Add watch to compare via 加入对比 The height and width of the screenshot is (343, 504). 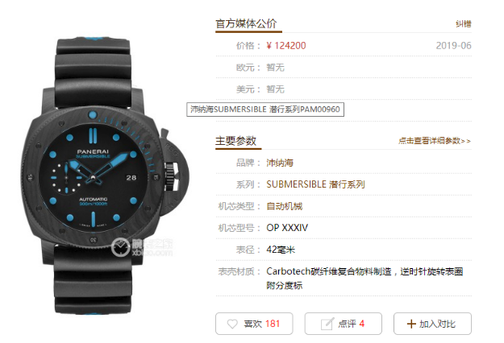click(432, 324)
